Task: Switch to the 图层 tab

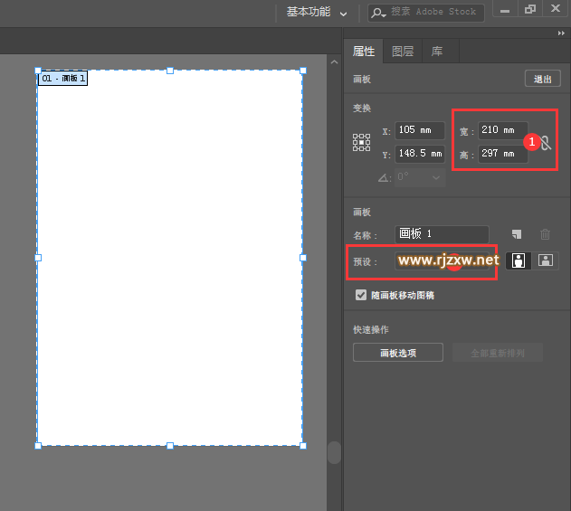Action: (x=403, y=52)
